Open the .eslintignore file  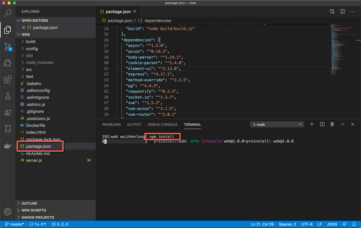pyautogui.click(x=56, y=97)
